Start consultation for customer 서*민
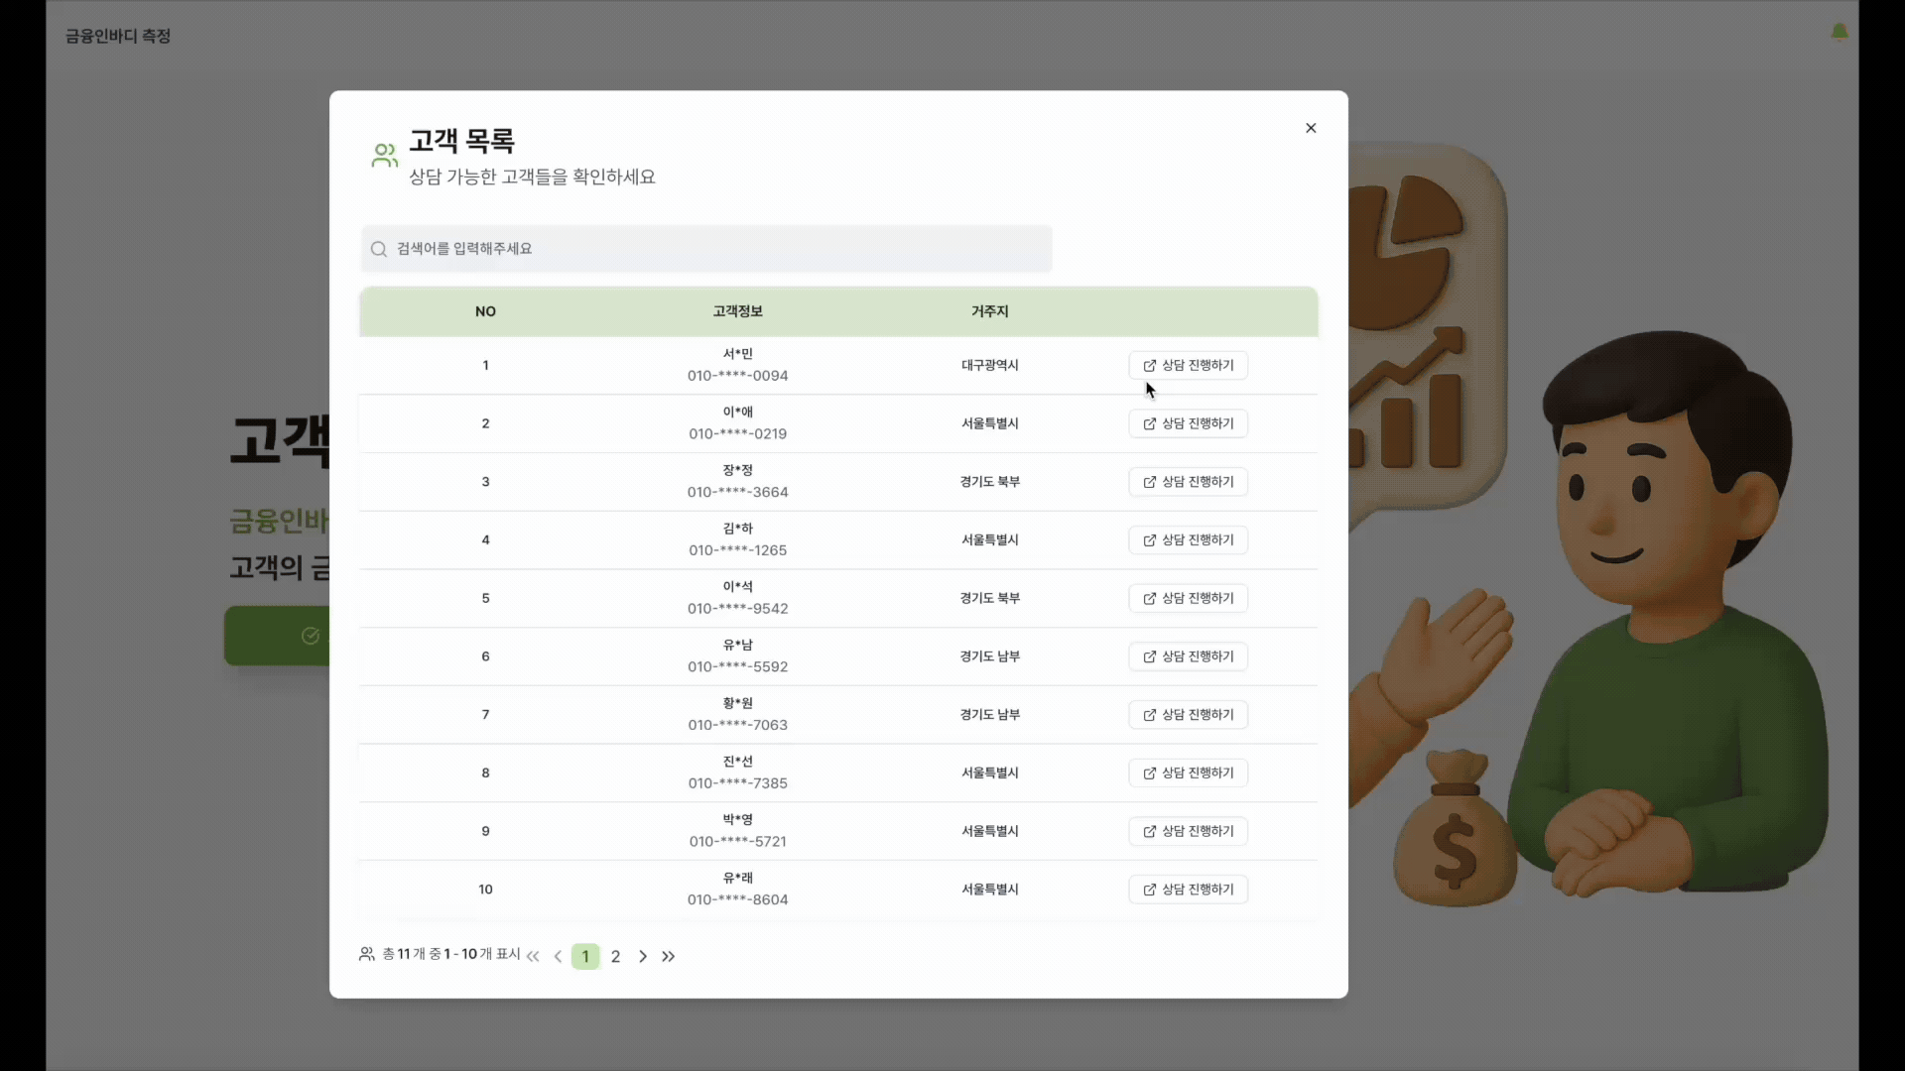This screenshot has height=1071, width=1905. pyautogui.click(x=1188, y=365)
